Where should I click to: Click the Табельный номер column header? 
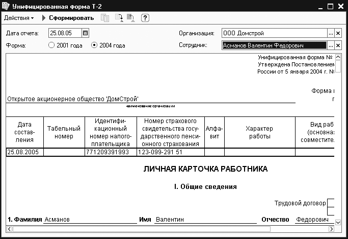click(64, 132)
